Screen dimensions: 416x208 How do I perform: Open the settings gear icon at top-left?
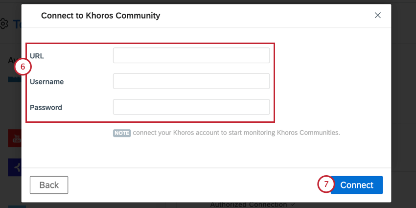click(x=3, y=24)
